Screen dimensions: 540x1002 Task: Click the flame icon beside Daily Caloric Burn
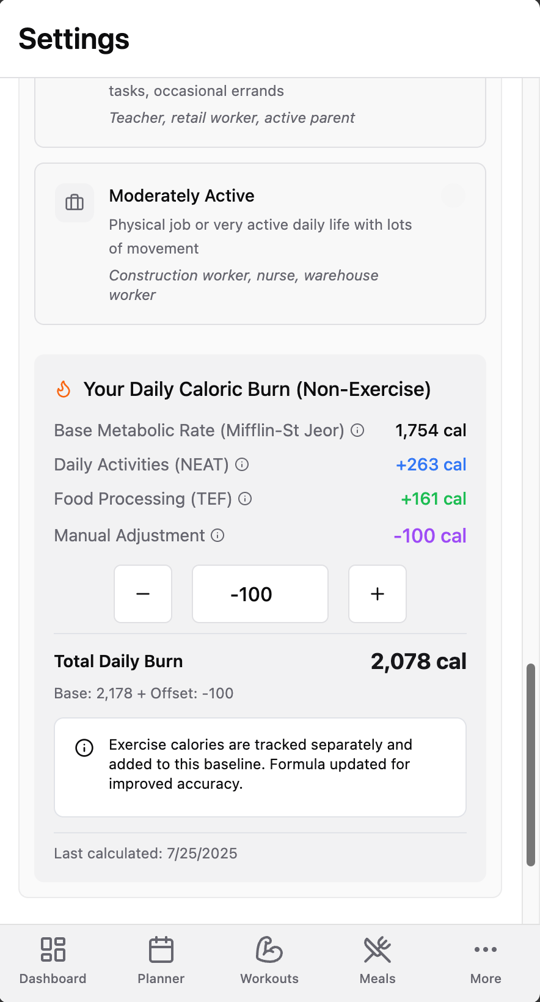[64, 389]
